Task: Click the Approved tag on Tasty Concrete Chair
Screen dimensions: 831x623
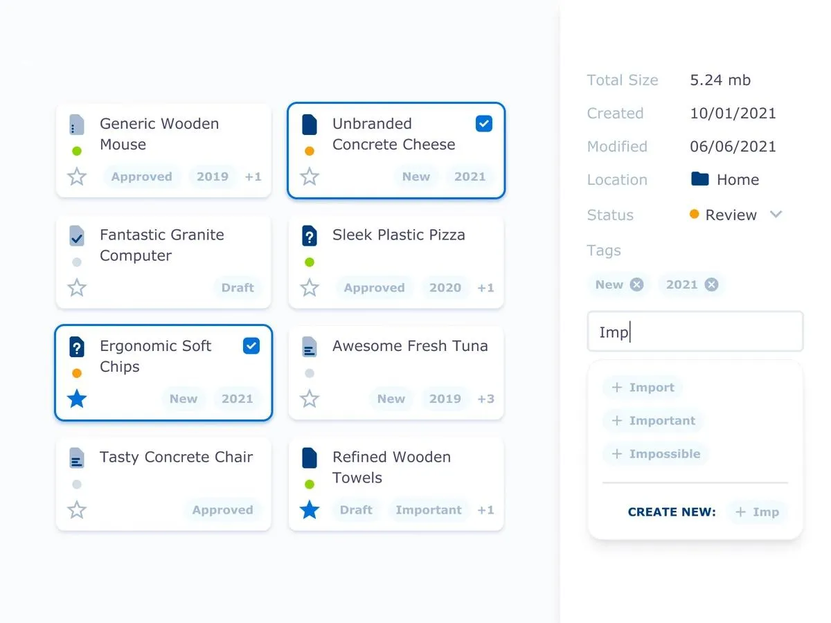Action: 222,510
